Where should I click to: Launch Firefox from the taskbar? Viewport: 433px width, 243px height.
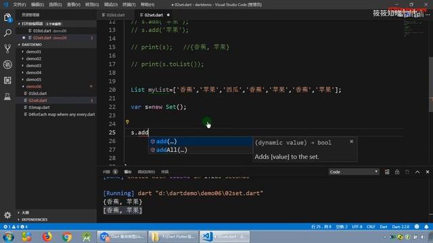click(x=47, y=237)
